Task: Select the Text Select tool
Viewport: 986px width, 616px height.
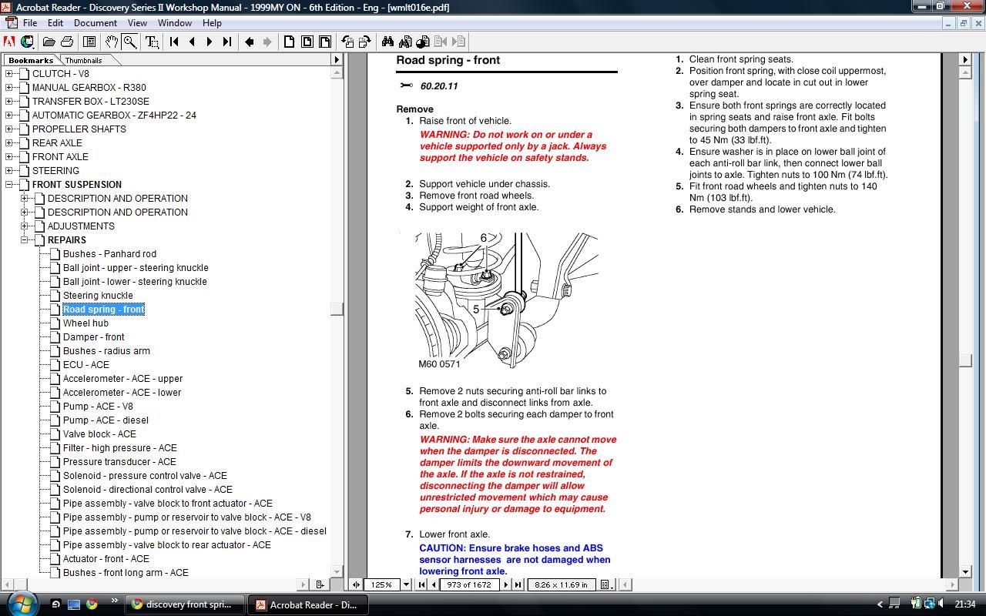Action: tap(152, 42)
